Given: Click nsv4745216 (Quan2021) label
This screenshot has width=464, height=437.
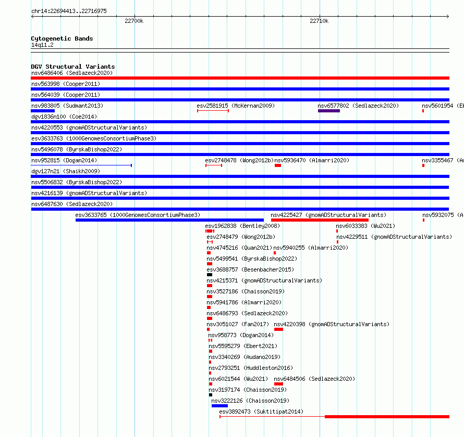Looking at the screenshot, I should point(239,248).
